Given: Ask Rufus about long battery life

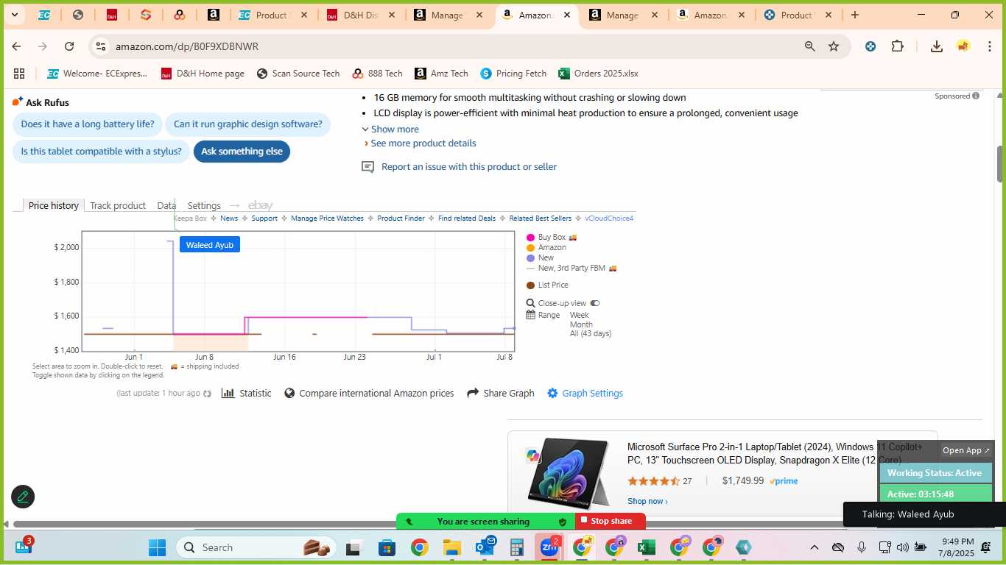Looking at the screenshot, I should coord(88,124).
